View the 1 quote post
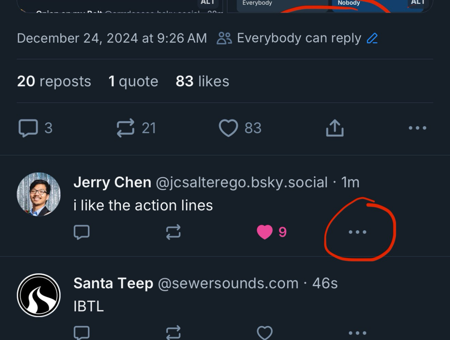This screenshot has height=340, width=450. [133, 81]
